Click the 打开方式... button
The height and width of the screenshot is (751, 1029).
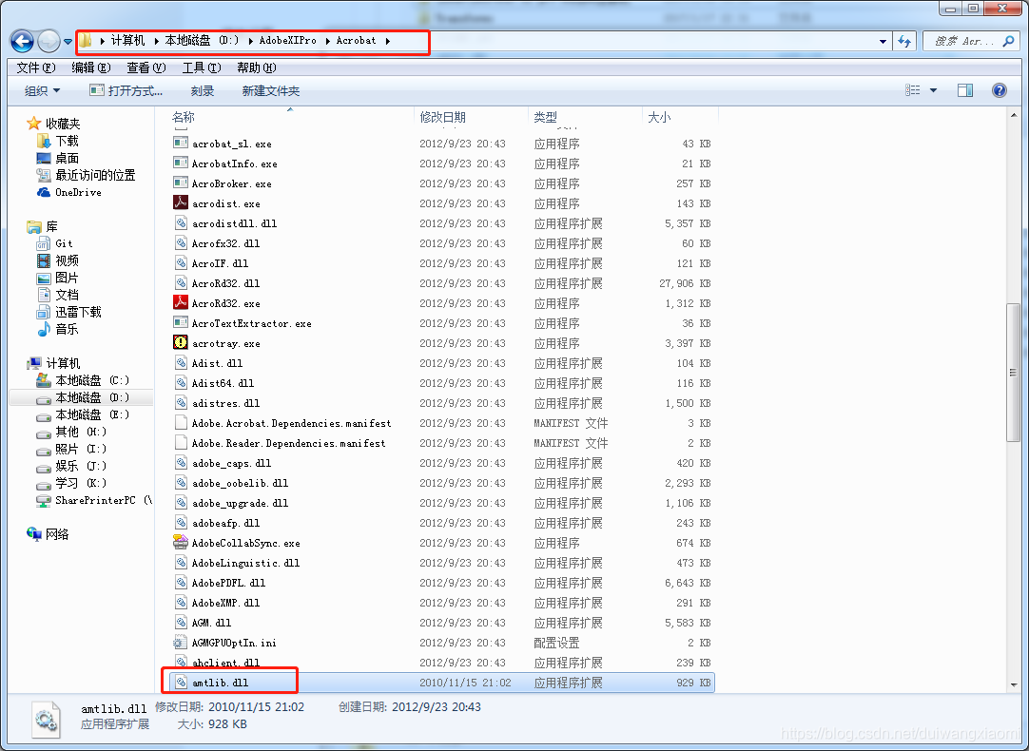(x=126, y=90)
